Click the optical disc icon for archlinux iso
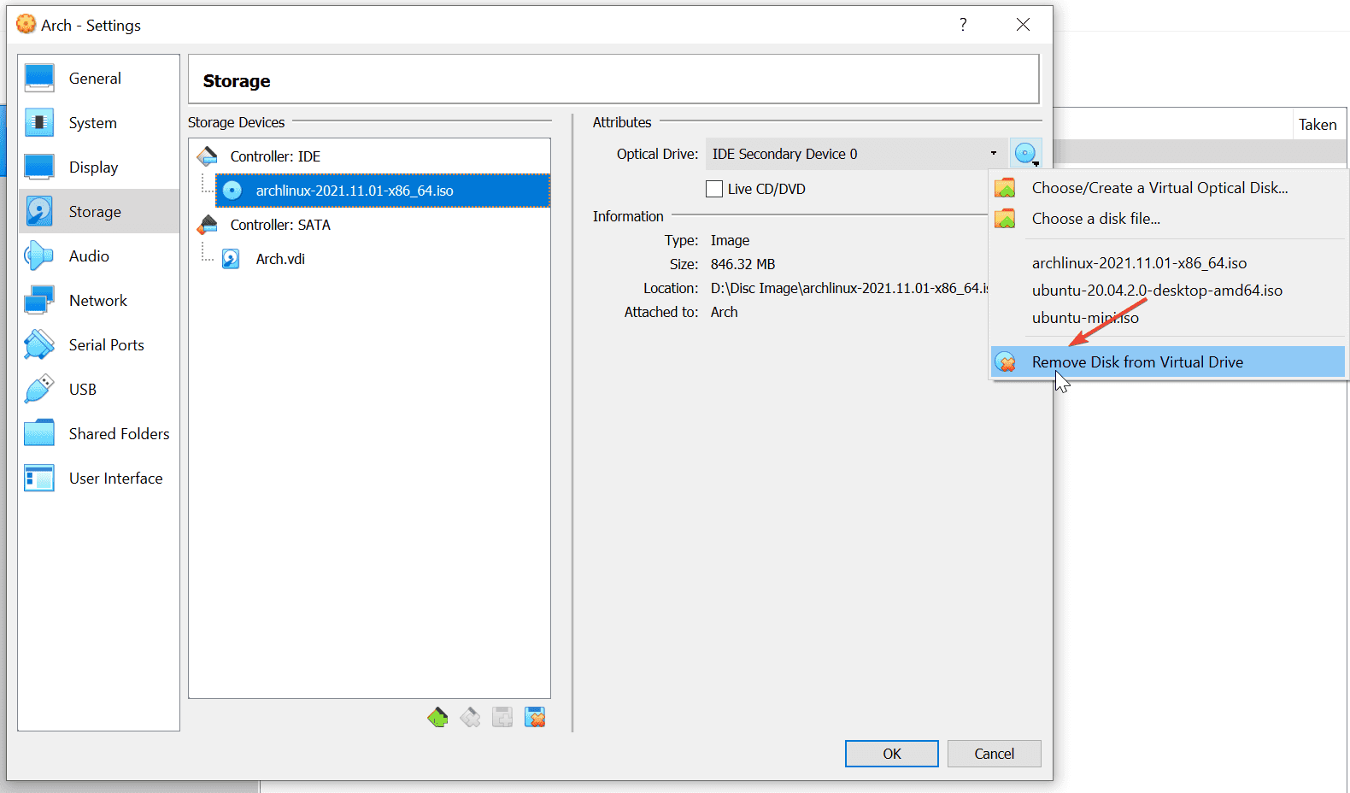Image resolution: width=1350 pixels, height=793 pixels. (x=232, y=191)
